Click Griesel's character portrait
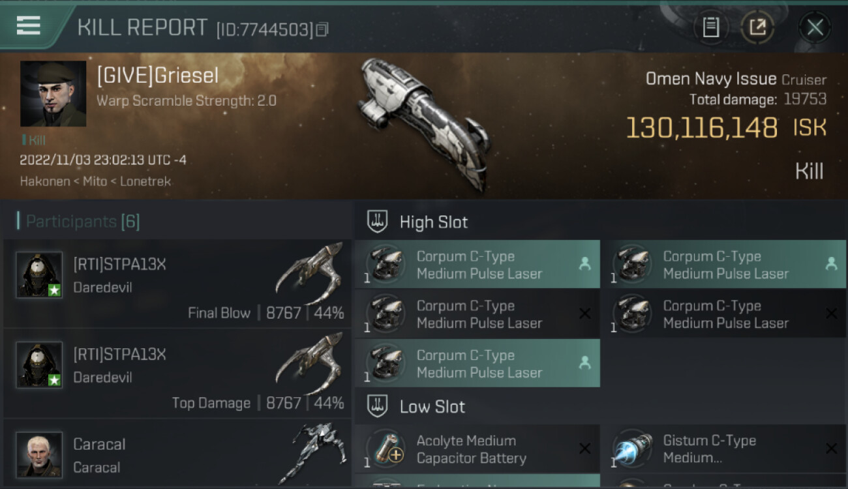The height and width of the screenshot is (489, 848). coord(53,94)
